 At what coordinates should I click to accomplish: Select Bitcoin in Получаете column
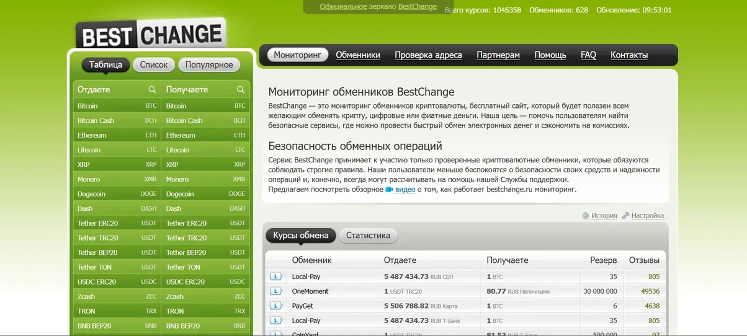tap(205, 106)
